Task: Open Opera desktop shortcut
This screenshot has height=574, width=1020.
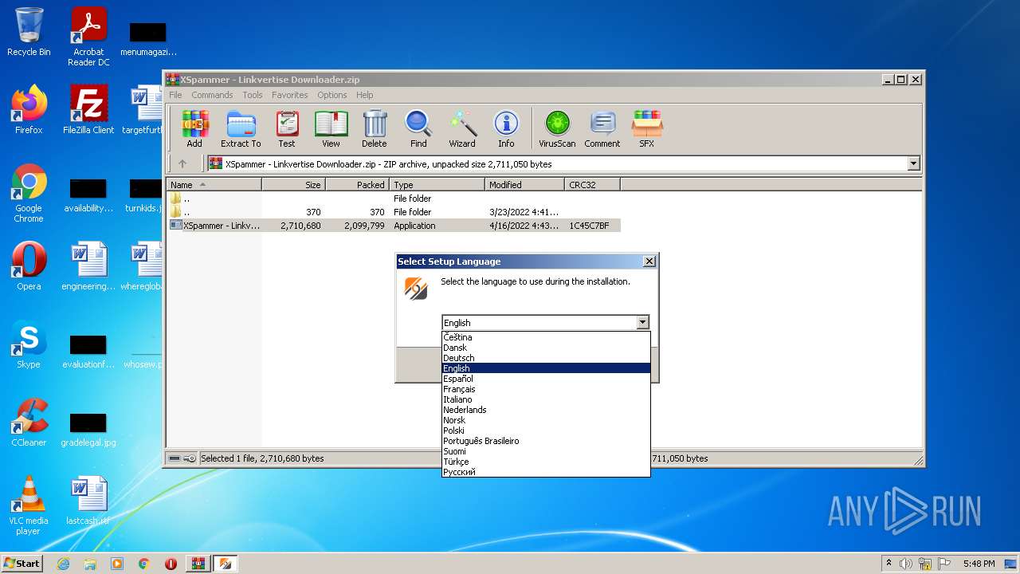Action: pyautogui.click(x=29, y=266)
